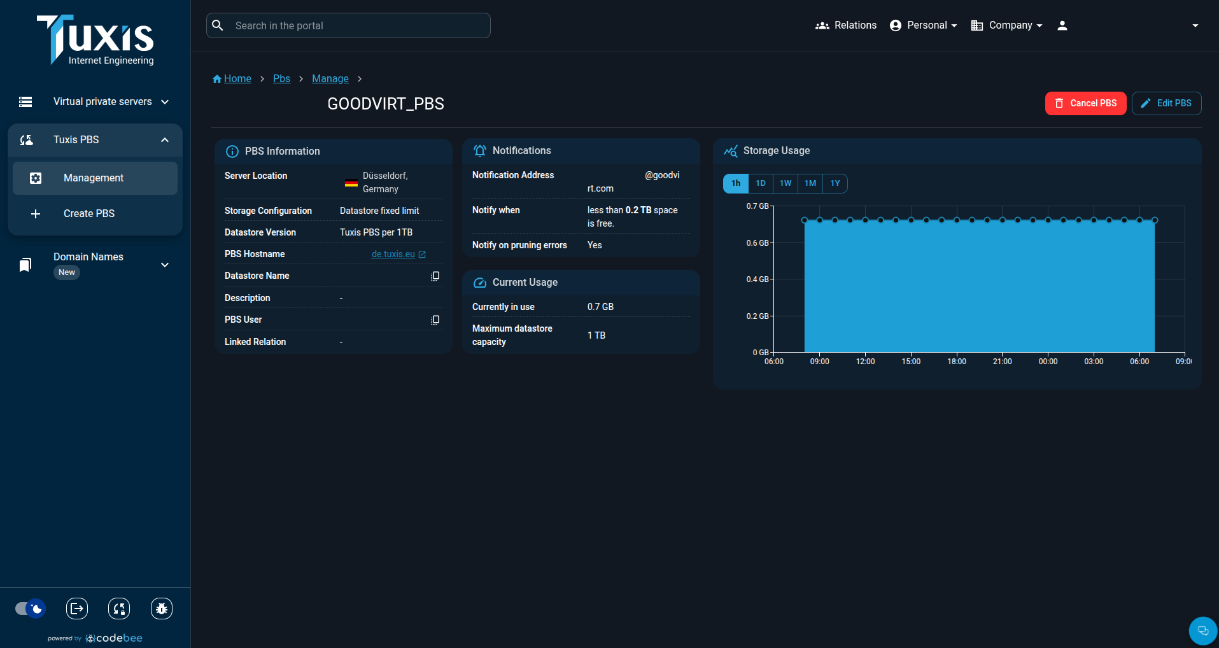Go to Manage breadcrumb link
Viewport: 1219px width, 648px height.
[330, 79]
